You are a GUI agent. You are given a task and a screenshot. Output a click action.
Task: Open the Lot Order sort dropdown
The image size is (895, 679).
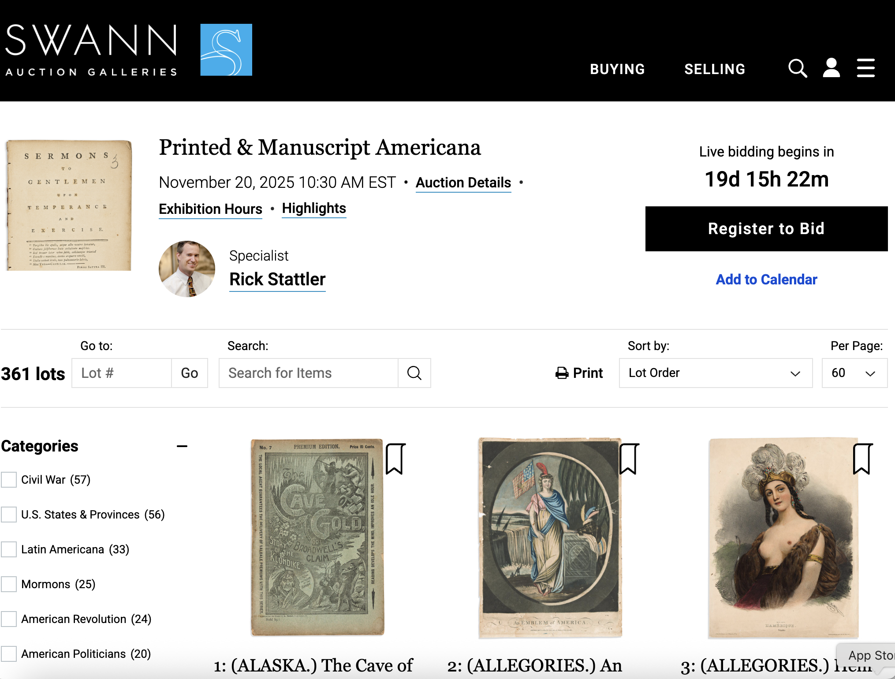point(715,373)
